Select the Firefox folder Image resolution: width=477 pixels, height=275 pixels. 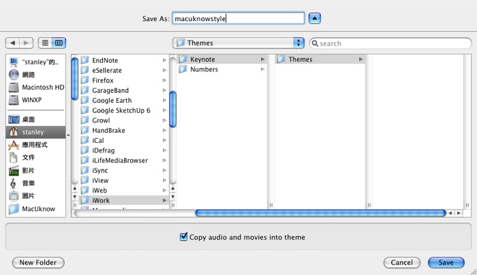point(124,80)
